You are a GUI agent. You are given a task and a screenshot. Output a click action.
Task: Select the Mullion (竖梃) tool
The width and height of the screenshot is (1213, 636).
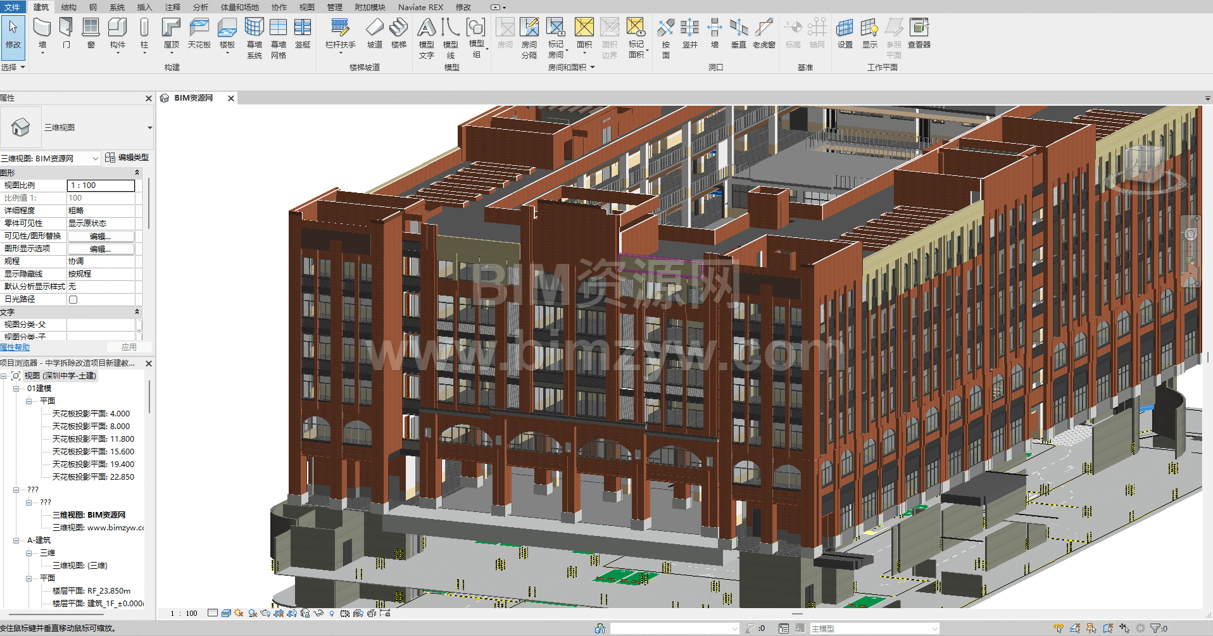303,34
